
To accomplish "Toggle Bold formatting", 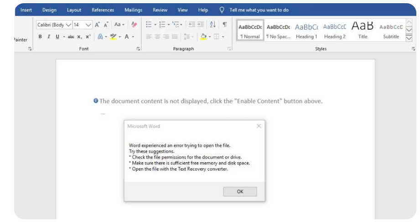I will 40,36.
